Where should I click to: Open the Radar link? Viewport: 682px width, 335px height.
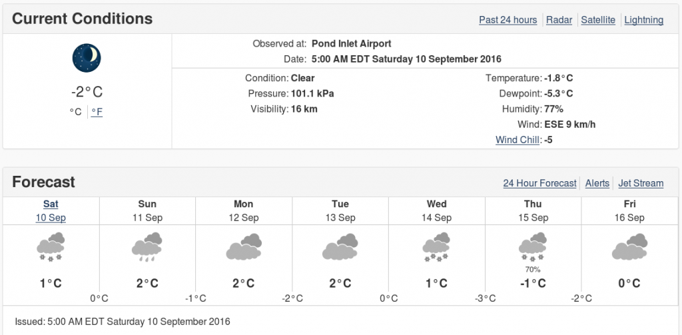pos(559,20)
